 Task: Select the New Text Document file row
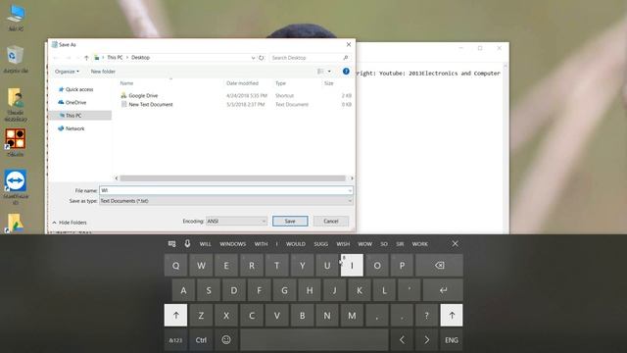pyautogui.click(x=235, y=105)
